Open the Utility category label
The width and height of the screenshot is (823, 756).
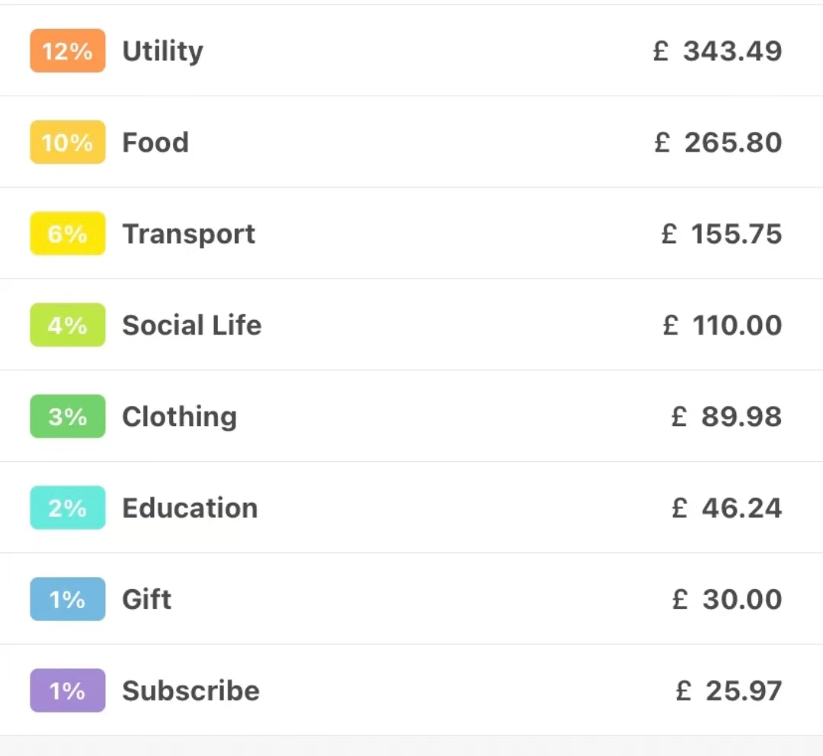click(162, 51)
